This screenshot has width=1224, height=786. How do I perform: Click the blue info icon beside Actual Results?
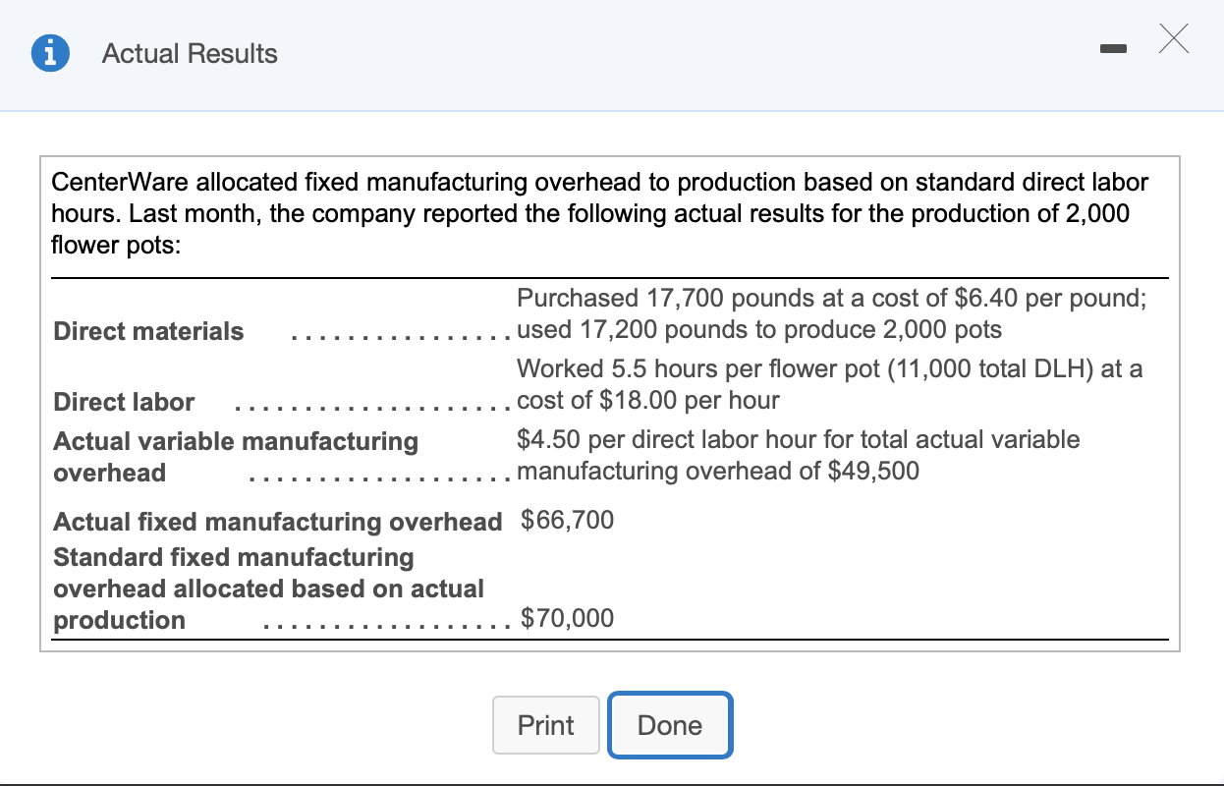point(50,53)
